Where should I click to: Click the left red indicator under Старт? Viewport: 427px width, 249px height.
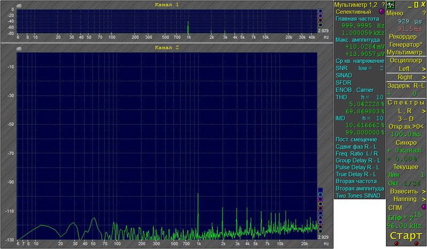(396, 244)
